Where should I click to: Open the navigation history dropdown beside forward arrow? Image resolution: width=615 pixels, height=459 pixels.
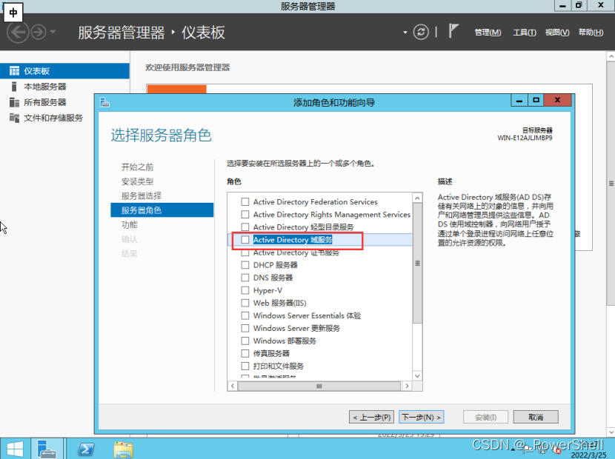coord(53,32)
